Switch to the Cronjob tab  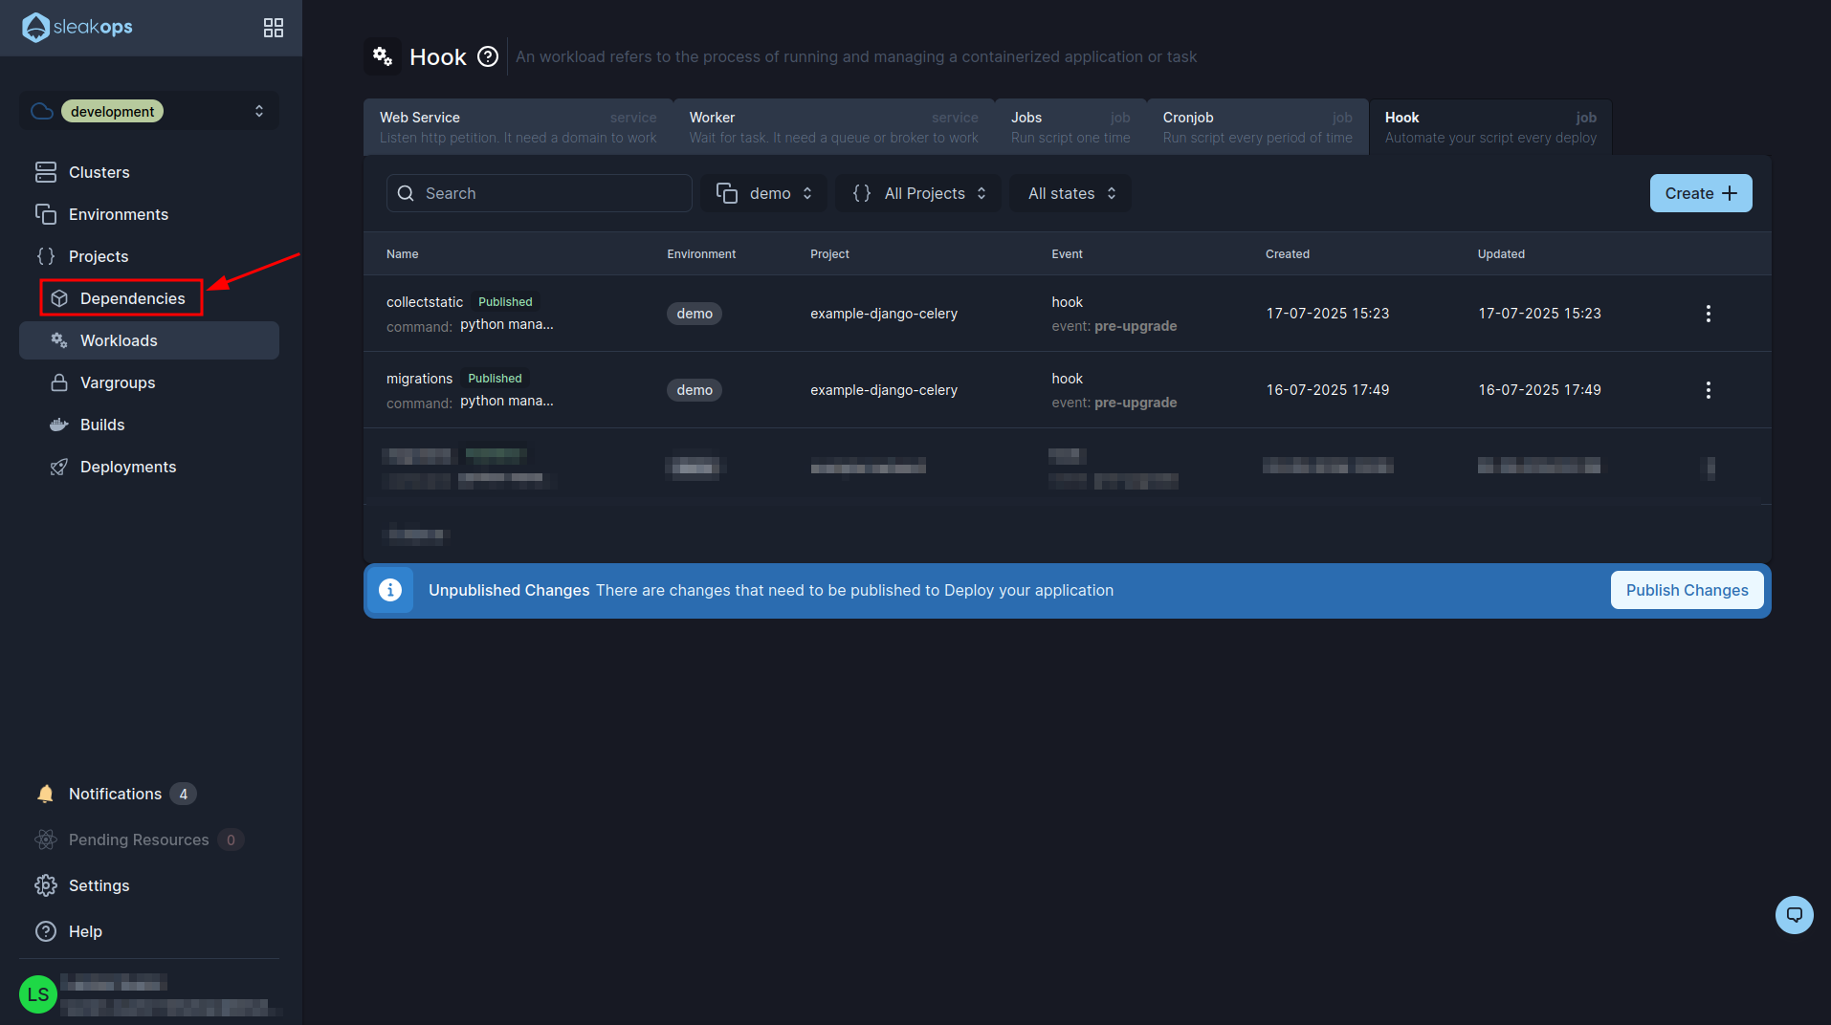point(1257,127)
